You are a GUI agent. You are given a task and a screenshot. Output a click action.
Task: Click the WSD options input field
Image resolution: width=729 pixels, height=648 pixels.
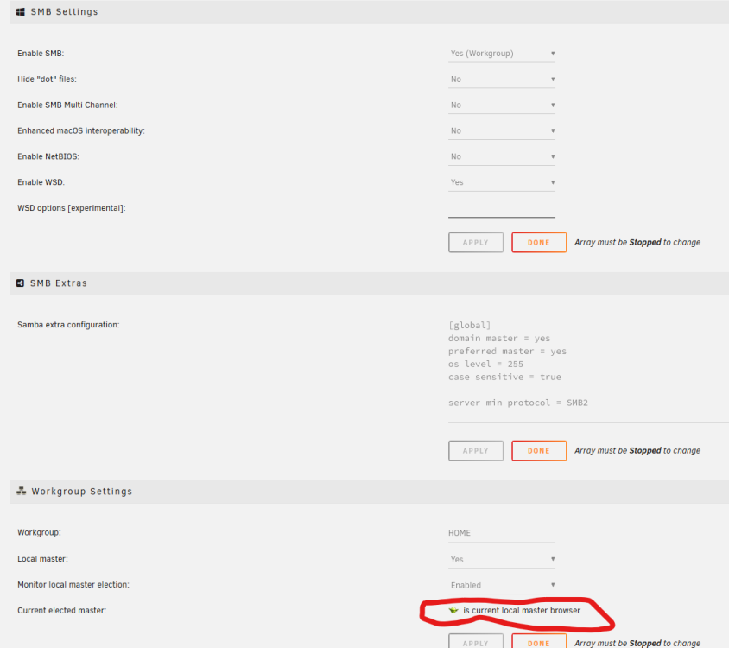502,208
